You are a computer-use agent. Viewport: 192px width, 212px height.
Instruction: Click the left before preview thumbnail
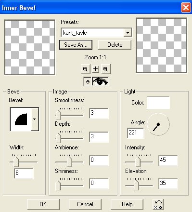click(x=30, y=47)
